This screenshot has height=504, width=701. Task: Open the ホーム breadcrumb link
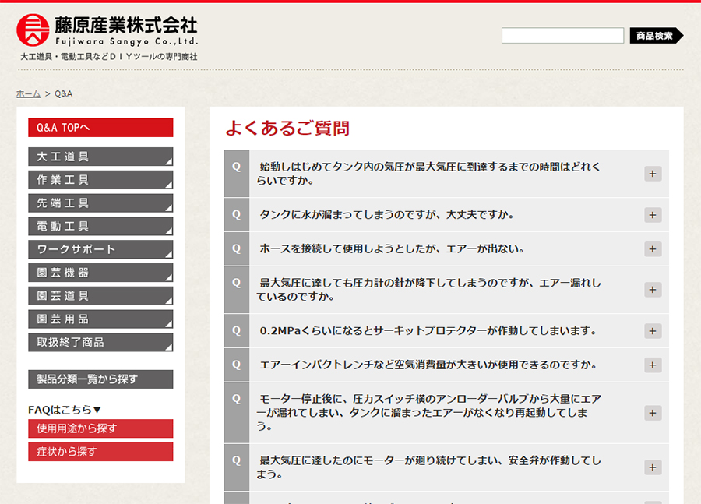tap(28, 93)
